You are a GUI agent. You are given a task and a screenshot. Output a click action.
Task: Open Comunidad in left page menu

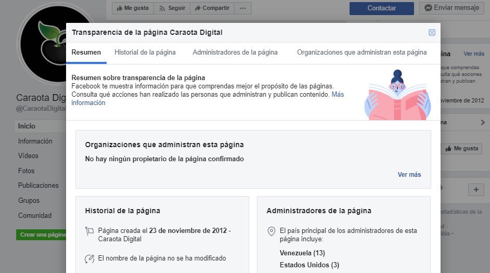click(x=35, y=215)
